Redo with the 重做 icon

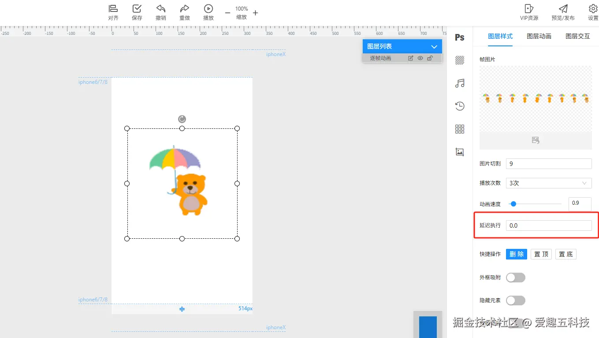(x=185, y=12)
